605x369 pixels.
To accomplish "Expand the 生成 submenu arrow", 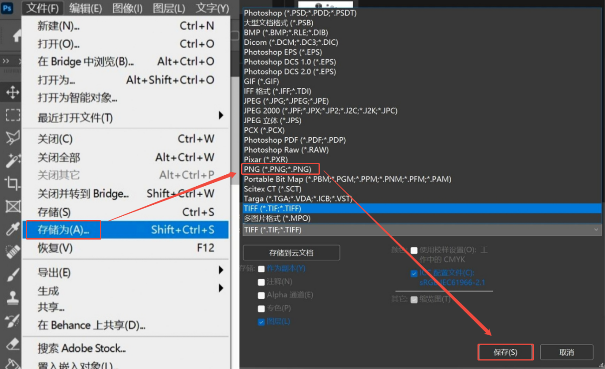I will pyautogui.click(x=221, y=288).
